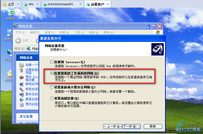Click the set up home network icon
The width and height of the screenshot is (203, 134).
pos(21,71)
